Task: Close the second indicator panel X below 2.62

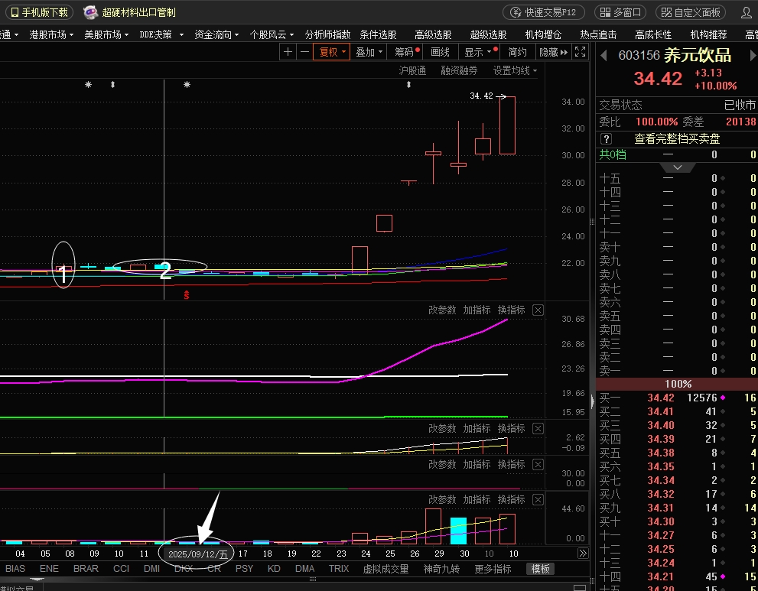Action: click(538, 429)
